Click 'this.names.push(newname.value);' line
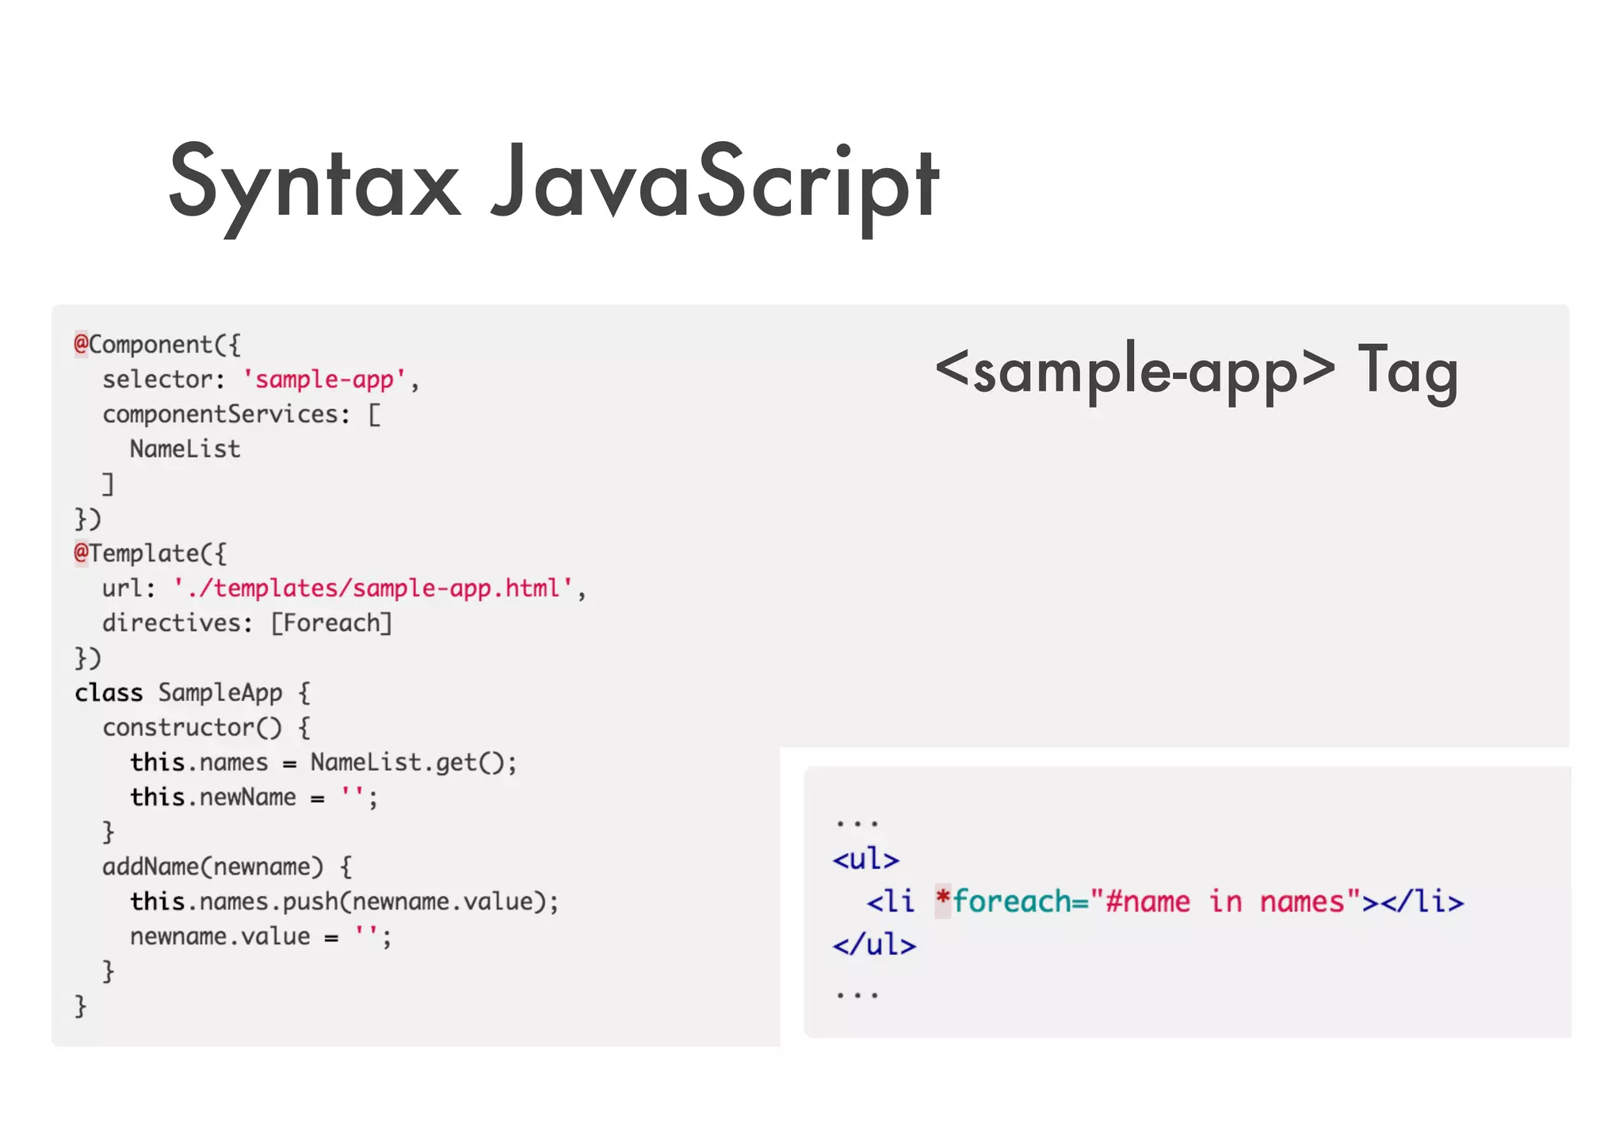Image resolution: width=1623 pixels, height=1148 pixels. tap(345, 901)
